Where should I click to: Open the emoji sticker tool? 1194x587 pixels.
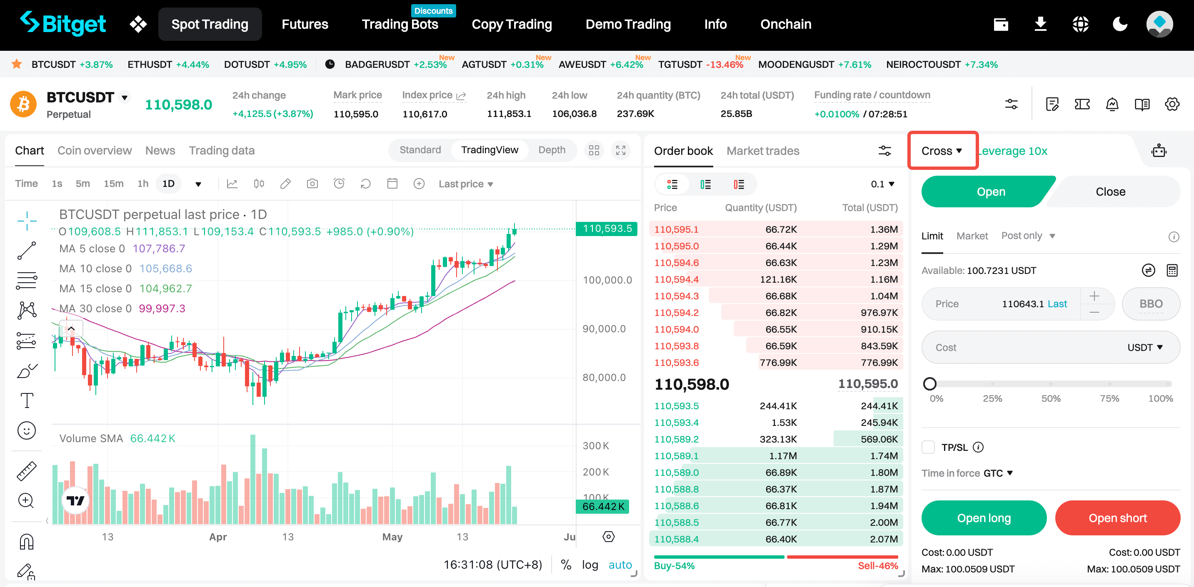click(x=26, y=431)
